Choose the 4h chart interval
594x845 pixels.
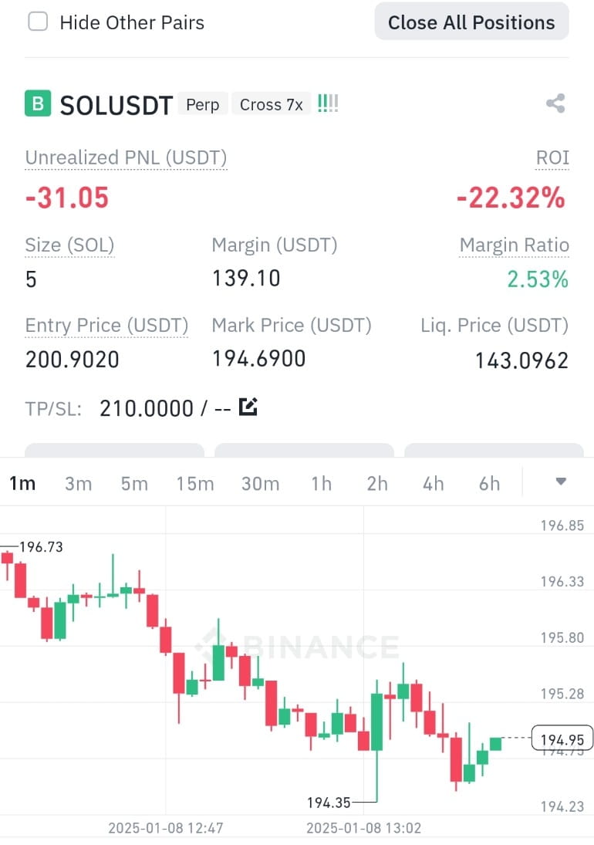point(433,483)
